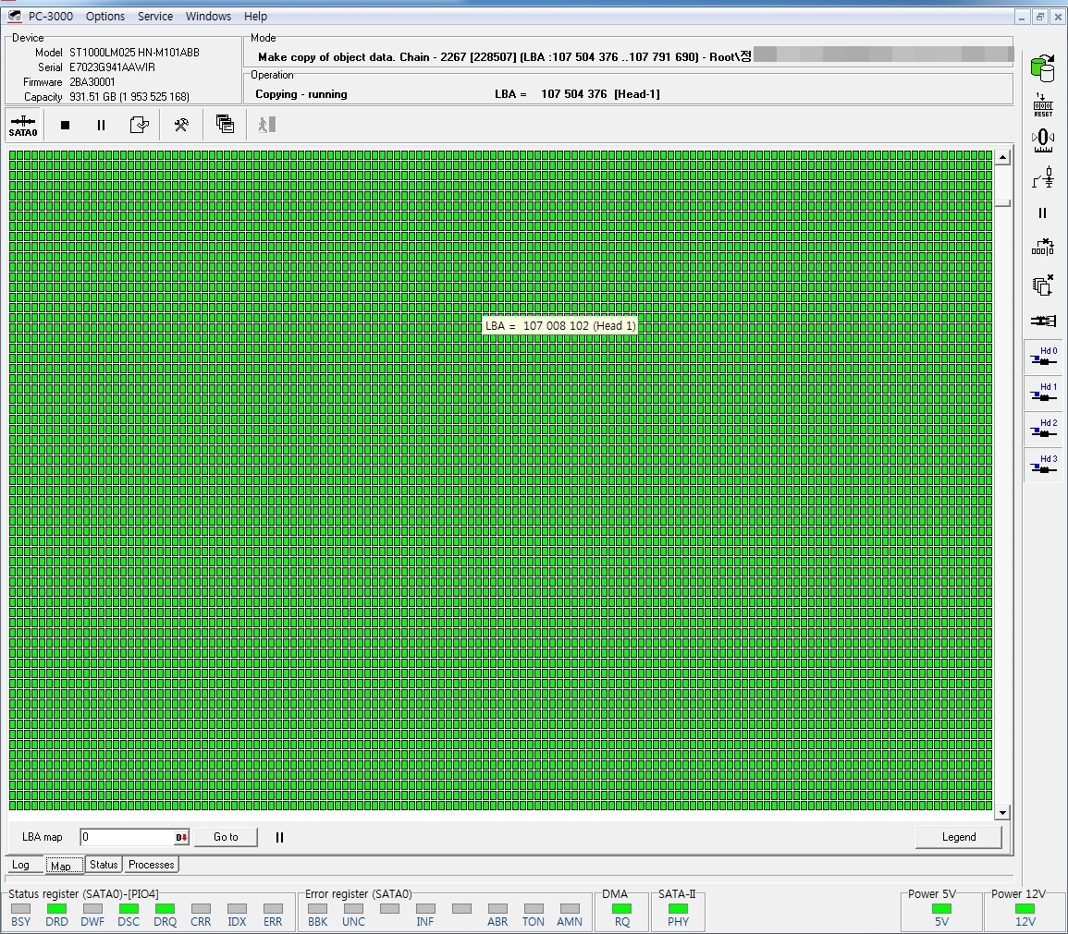Click the model text ST1000LM025 HN-M101ABB
This screenshot has width=1068, height=934.
click(x=134, y=53)
